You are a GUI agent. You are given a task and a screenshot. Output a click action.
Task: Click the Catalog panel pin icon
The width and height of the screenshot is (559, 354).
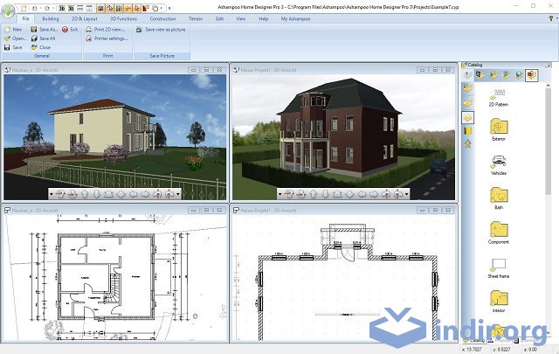pyautogui.click(x=548, y=65)
